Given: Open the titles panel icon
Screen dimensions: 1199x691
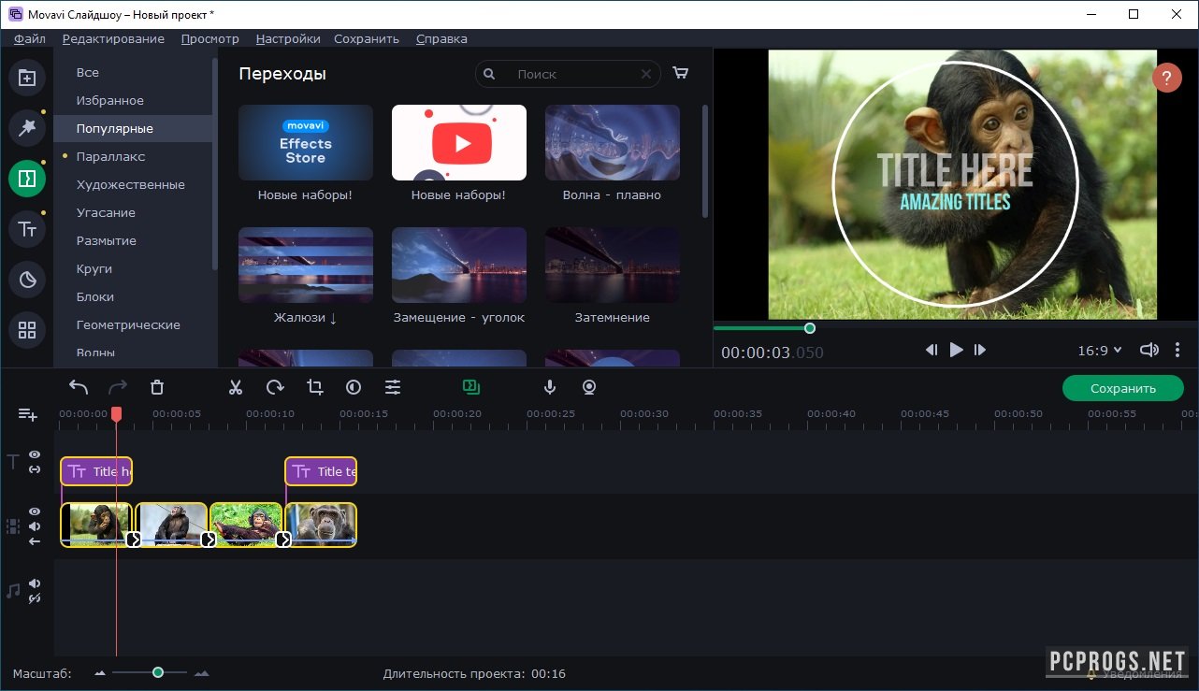Looking at the screenshot, I should click(x=27, y=229).
